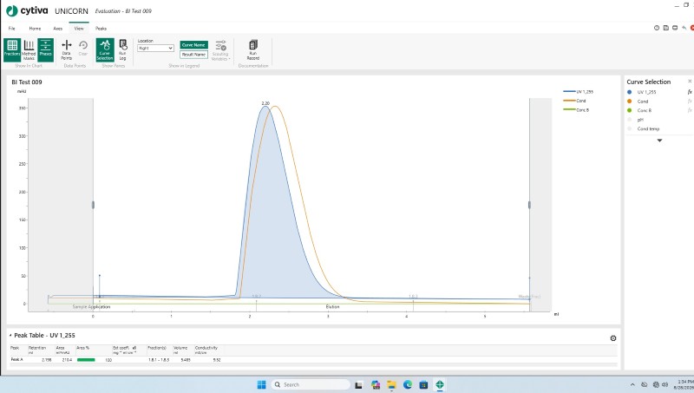694x393 pixels.
Task: Toggle Cond curve visibility
Action: [x=630, y=102]
